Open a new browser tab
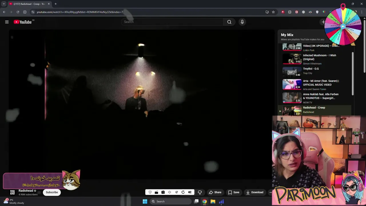Image resolution: width=366 pixels, height=206 pixels. pos(55,4)
